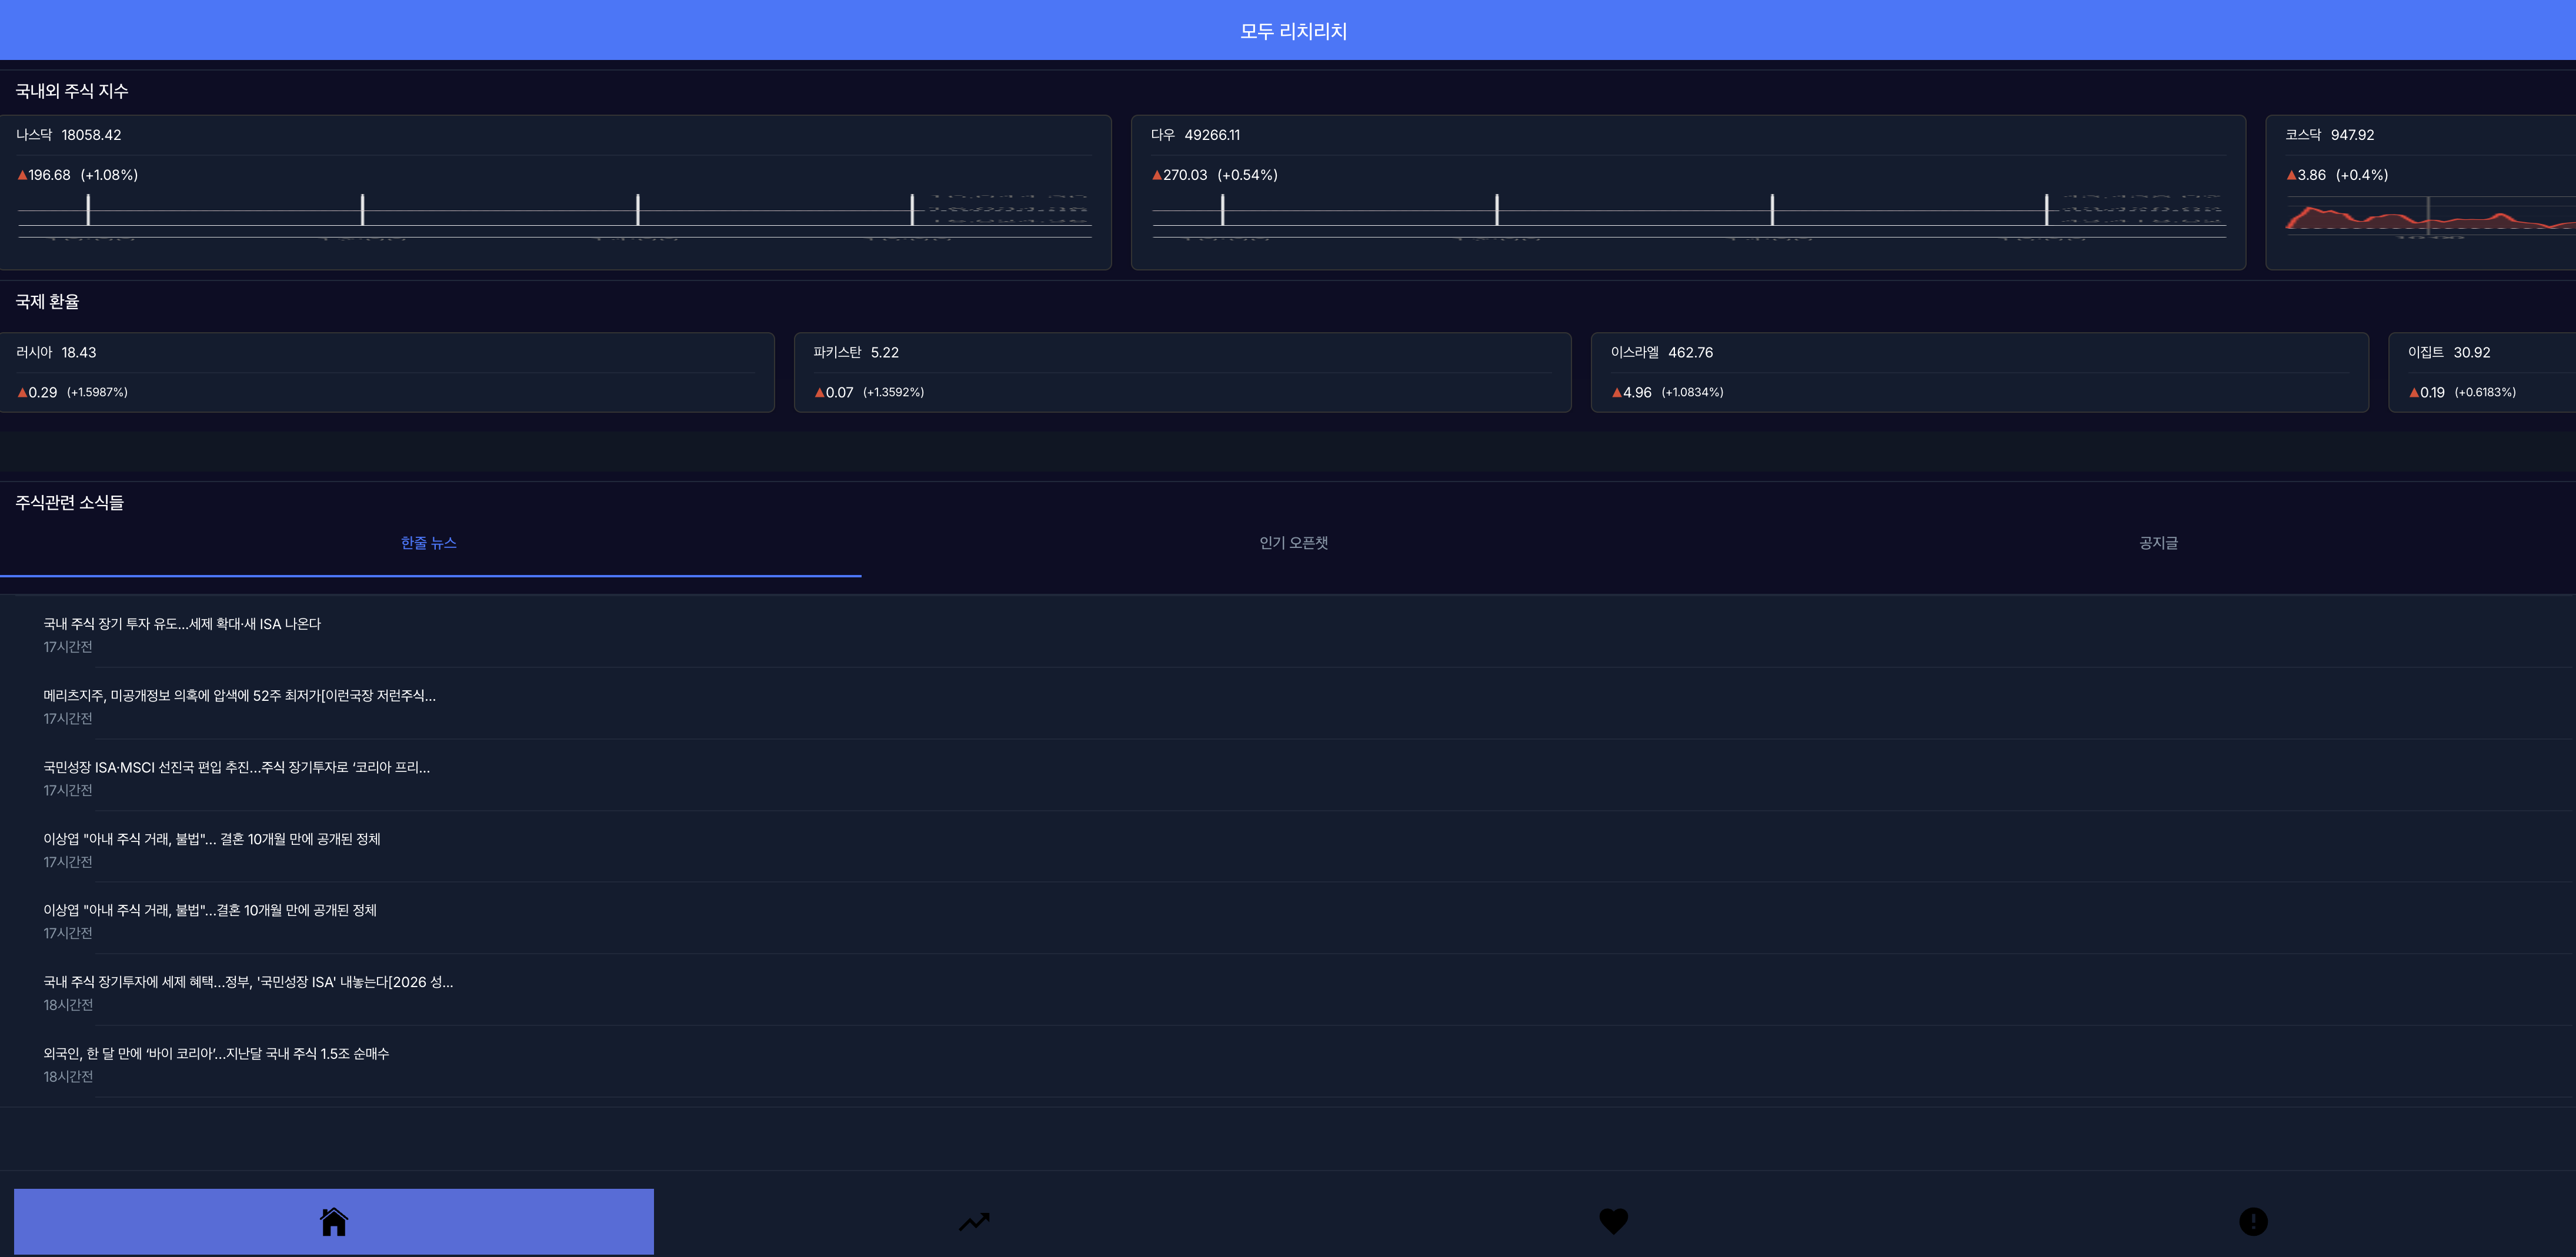Switch to the 인기 오픈챗 tab
The image size is (2576, 1257).
(x=1293, y=543)
